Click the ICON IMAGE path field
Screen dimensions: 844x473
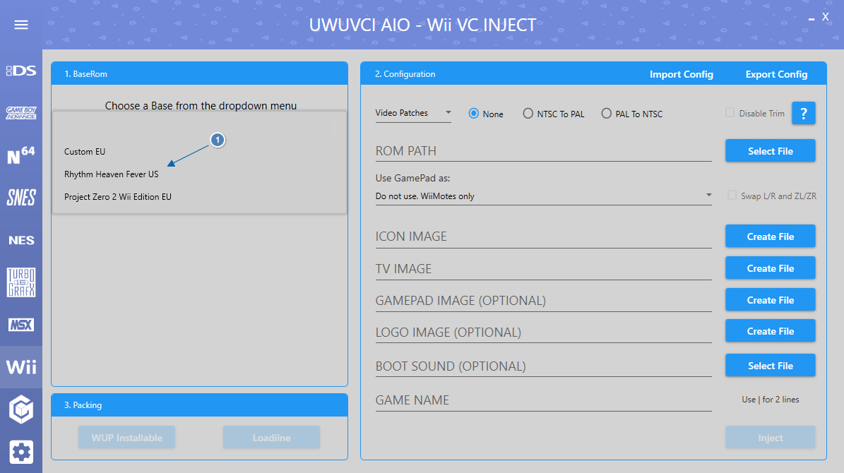tap(544, 236)
